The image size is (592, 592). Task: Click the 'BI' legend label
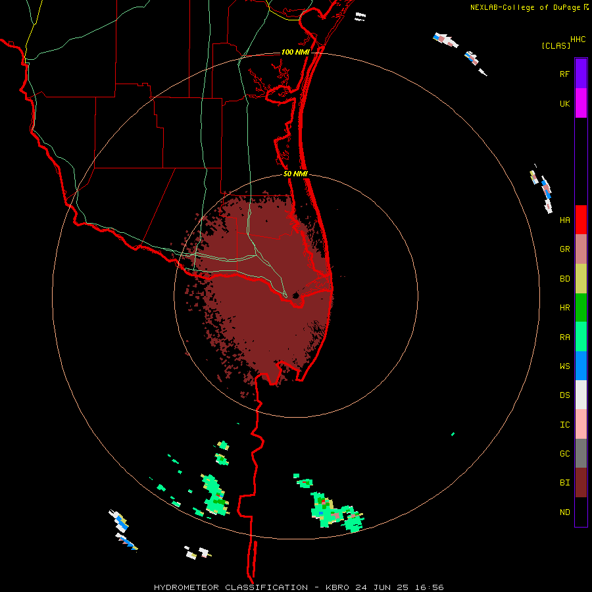(x=564, y=483)
